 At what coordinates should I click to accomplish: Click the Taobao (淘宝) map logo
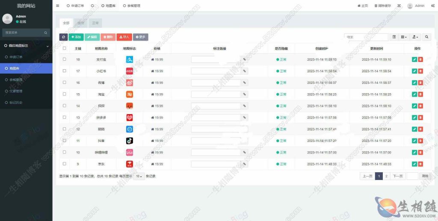[x=129, y=94]
